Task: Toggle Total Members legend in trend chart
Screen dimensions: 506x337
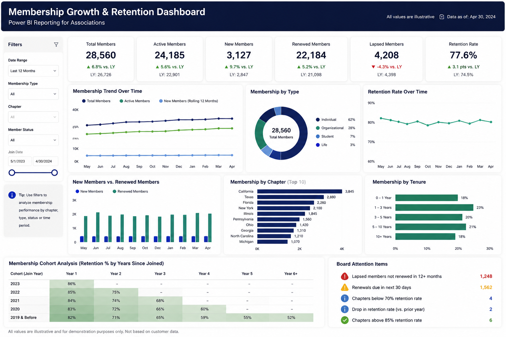Action: (x=96, y=101)
